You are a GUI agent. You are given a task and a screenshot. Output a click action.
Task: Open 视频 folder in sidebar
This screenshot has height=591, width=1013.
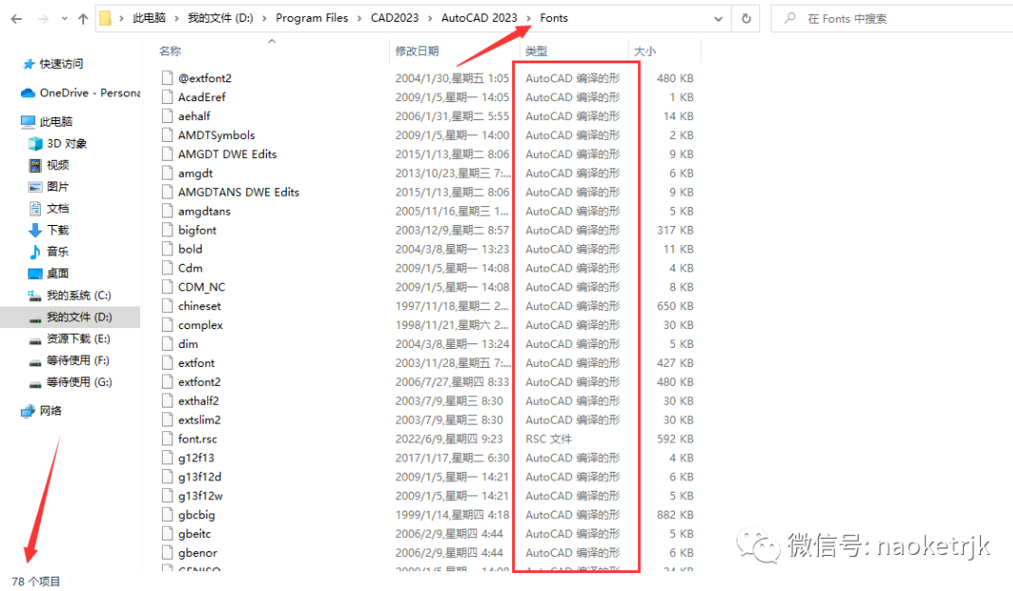tap(58, 165)
